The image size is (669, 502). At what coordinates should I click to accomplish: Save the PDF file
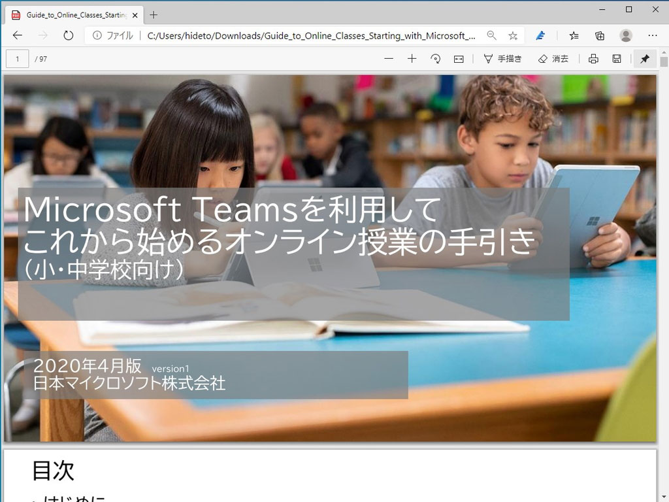617,59
